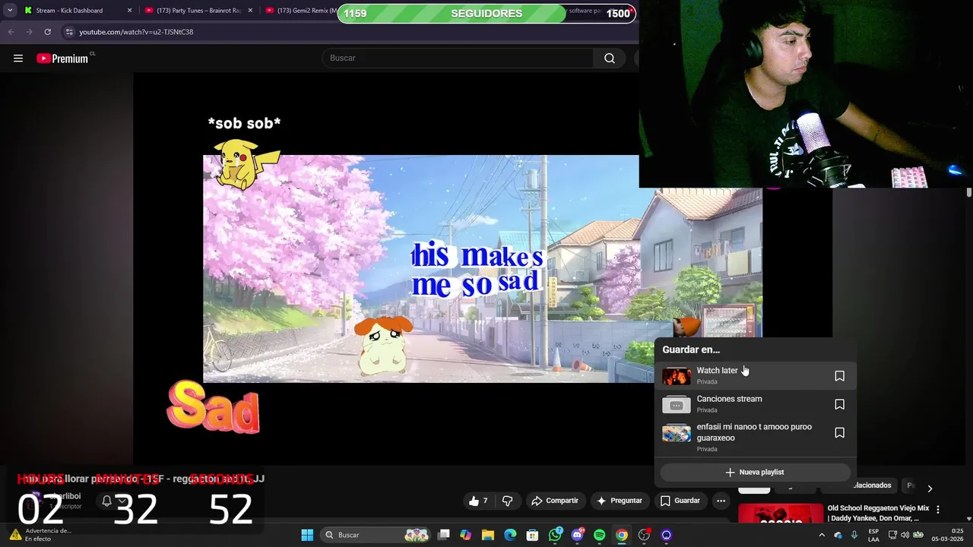
Task: Click the Preguntar ask button
Action: click(x=620, y=501)
